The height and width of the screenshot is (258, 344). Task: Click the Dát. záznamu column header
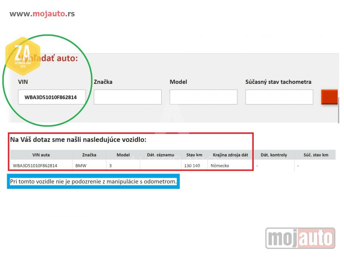160,155
